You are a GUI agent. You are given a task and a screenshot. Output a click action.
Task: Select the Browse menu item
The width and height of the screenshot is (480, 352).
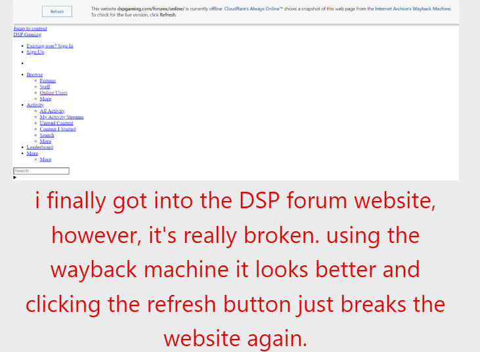34,75
